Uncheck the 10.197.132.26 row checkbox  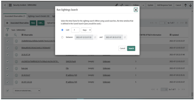(7, 82)
